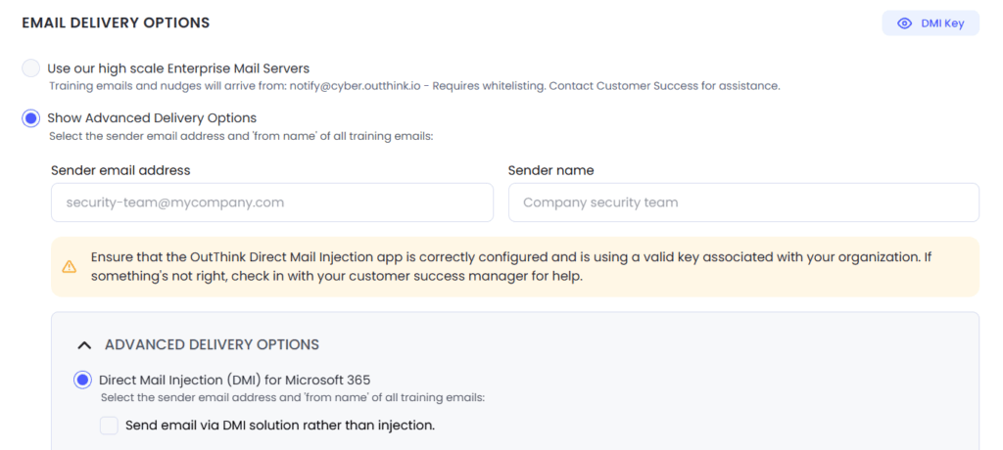Click the EMAIL DELIVERY OPTIONS heading
Image resolution: width=1003 pixels, height=450 pixels.
click(x=116, y=23)
